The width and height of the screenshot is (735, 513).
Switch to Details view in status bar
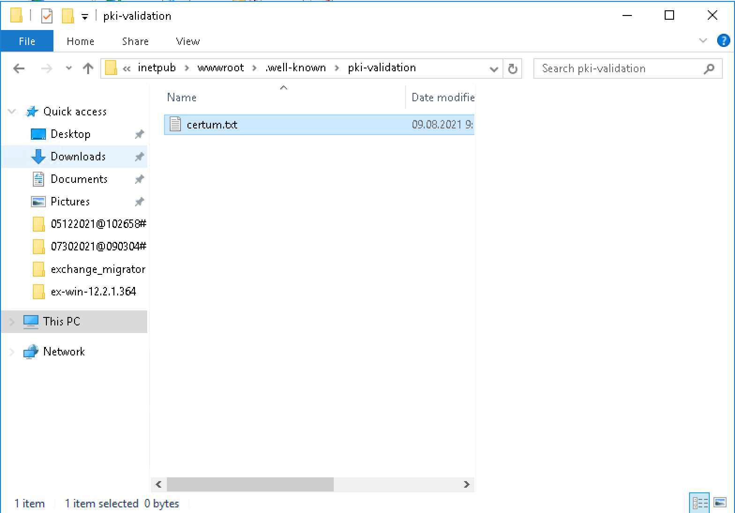699,503
